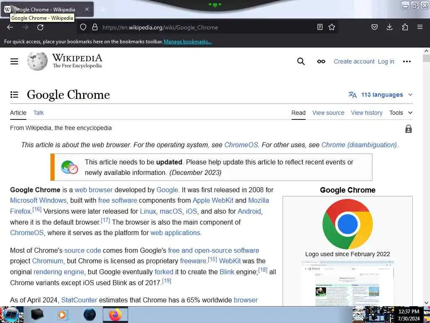Open the dark globe taskbar icon
This screenshot has height=323, width=430.
click(89, 315)
